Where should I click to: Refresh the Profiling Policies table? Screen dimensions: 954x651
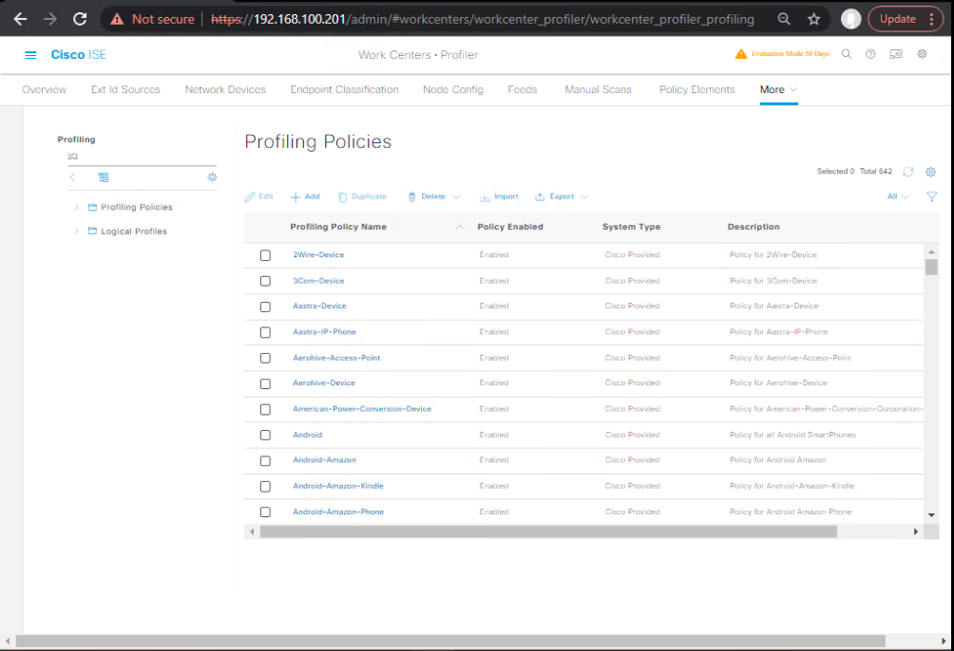click(908, 172)
